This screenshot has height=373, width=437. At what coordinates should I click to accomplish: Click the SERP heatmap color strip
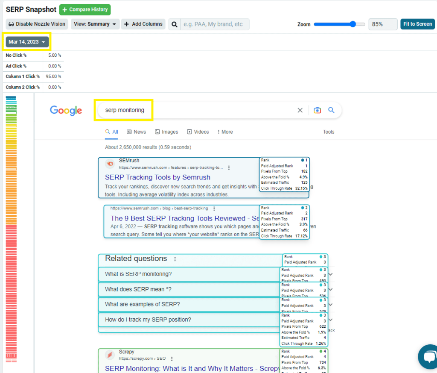pos(11,229)
